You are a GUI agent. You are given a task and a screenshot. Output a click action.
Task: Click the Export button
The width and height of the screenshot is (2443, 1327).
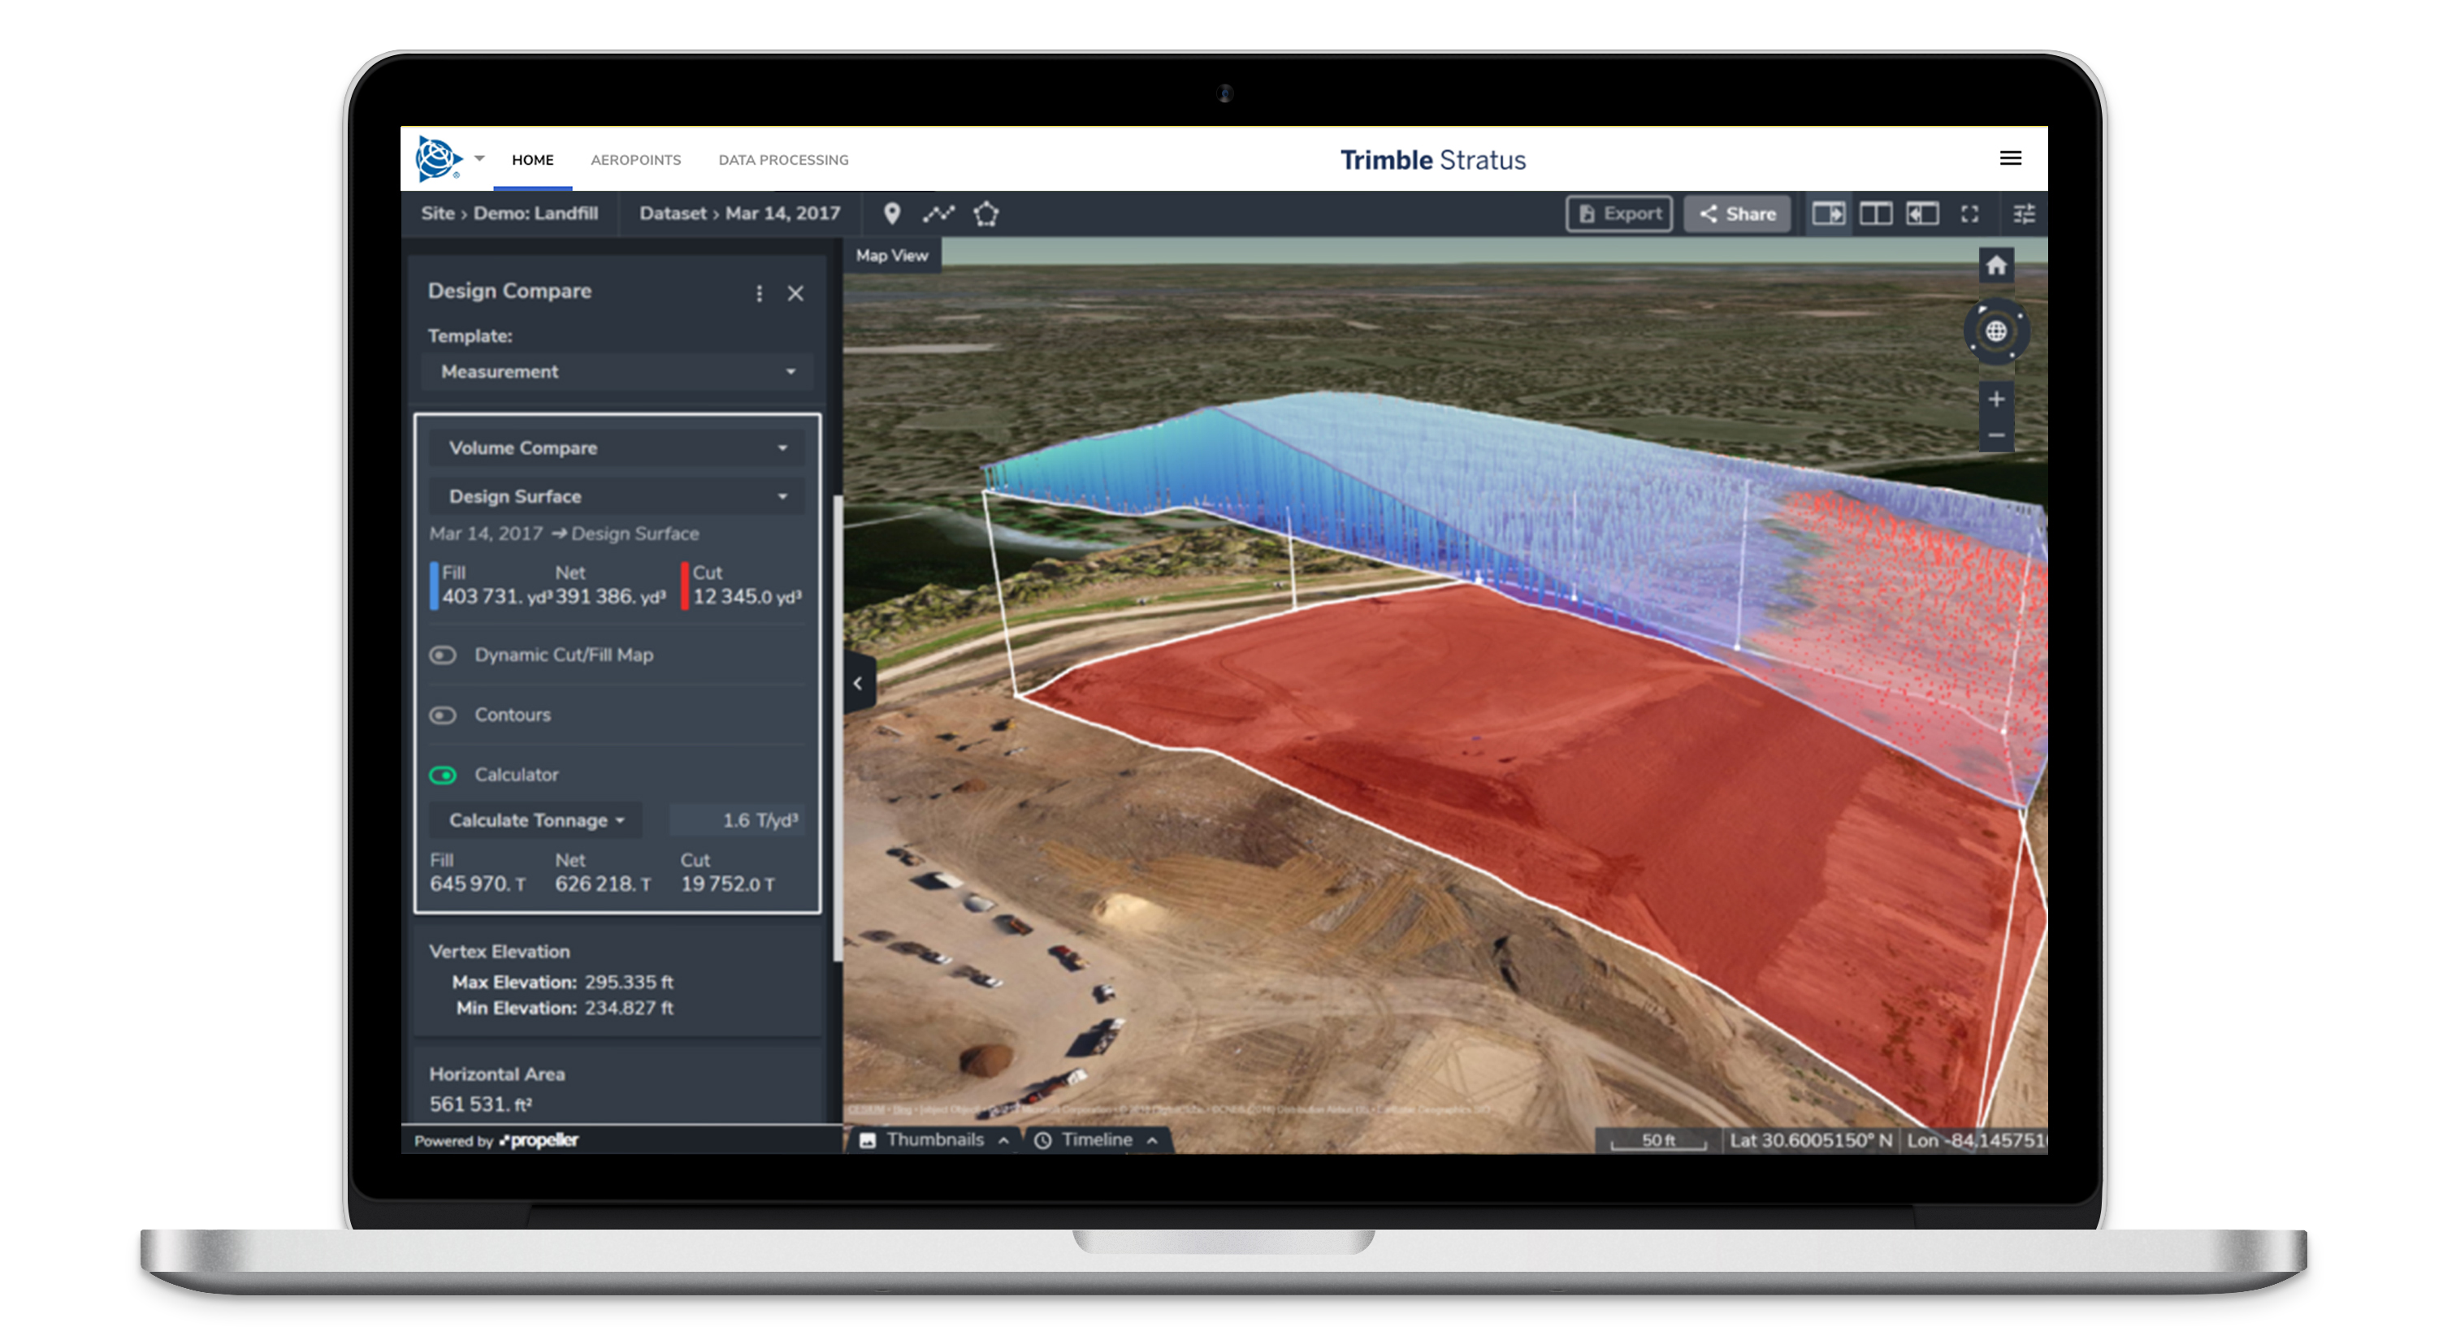pyautogui.click(x=1619, y=214)
